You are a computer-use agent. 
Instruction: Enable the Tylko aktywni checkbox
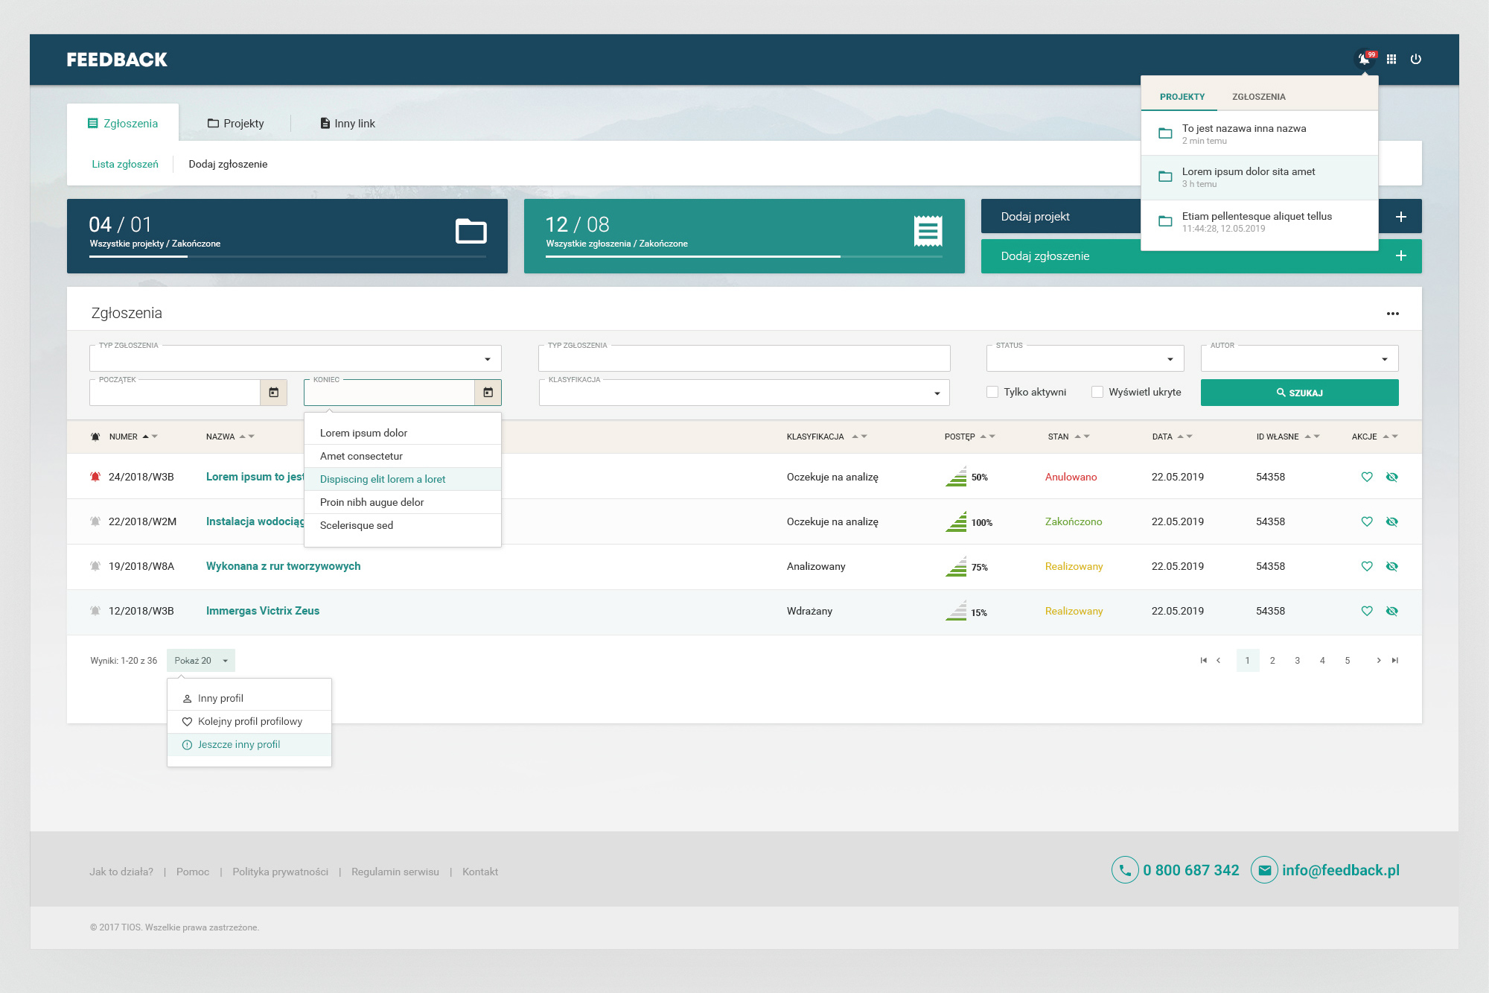(x=992, y=392)
